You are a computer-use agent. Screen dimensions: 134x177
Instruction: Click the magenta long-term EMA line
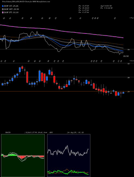tap(62, 31)
